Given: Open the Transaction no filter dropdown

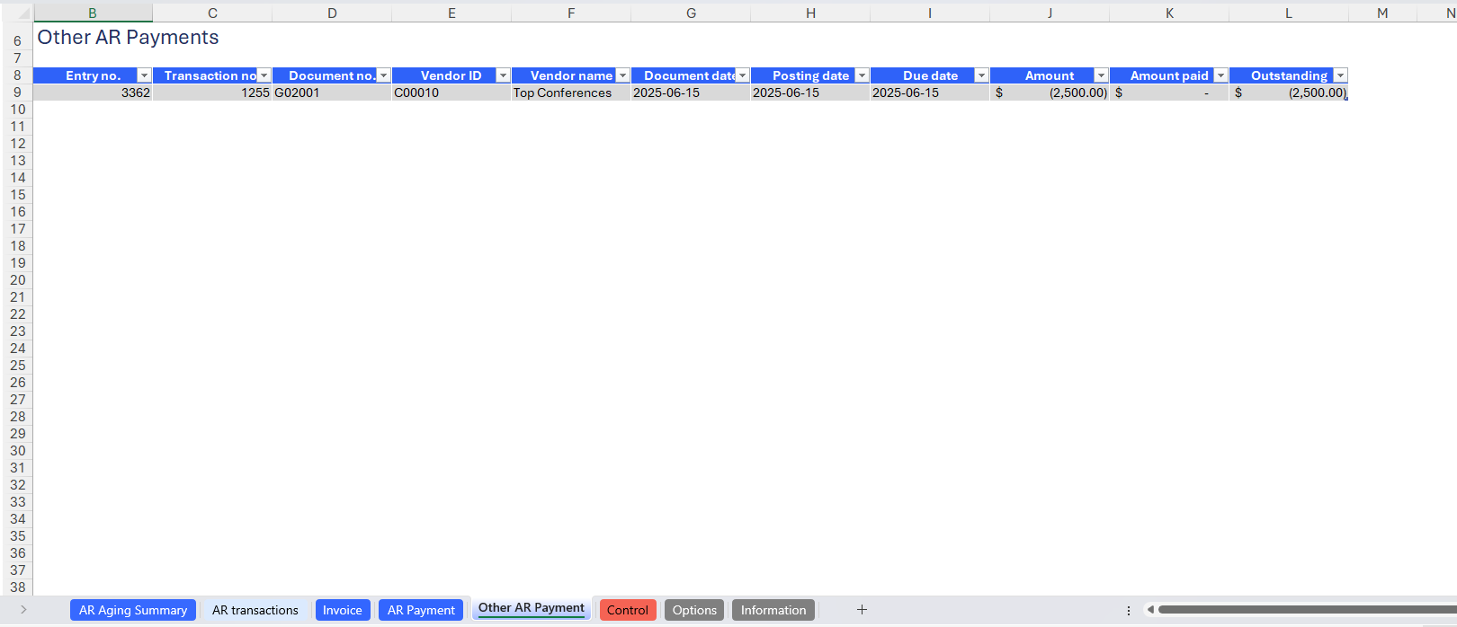Looking at the screenshot, I should pyautogui.click(x=264, y=75).
